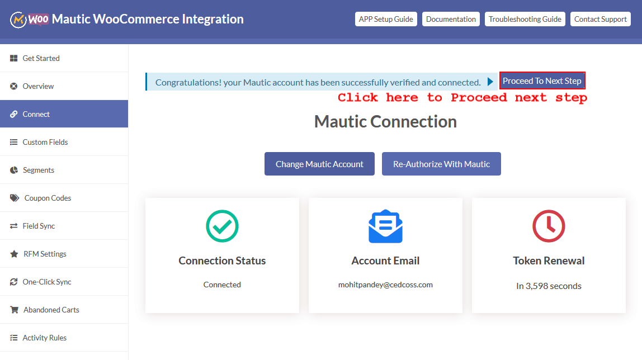Click the One-Click Sync refresh icon
Viewport: 642px width, 360px height.
13,282
